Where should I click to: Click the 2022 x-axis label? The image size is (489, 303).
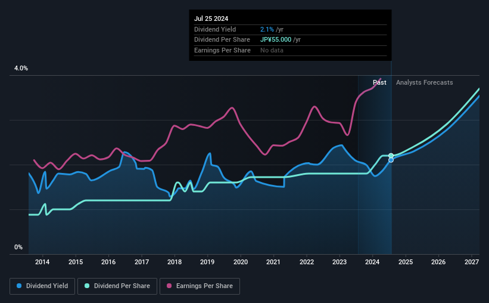click(x=307, y=262)
